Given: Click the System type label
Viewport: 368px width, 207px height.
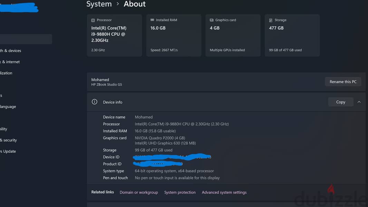Looking at the screenshot, I should click(113, 171).
